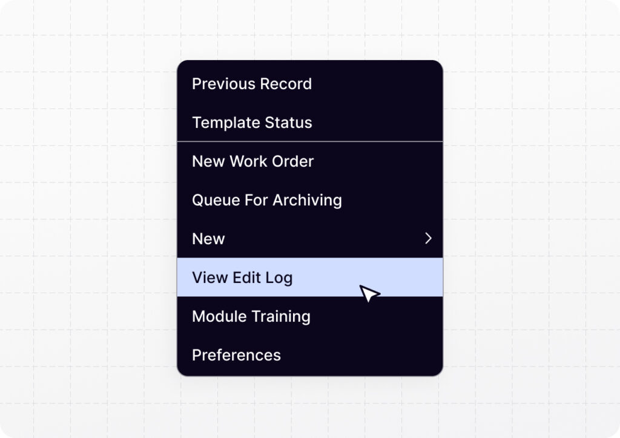Check the Template Status entry
This screenshot has width=620, height=438.
[252, 123]
